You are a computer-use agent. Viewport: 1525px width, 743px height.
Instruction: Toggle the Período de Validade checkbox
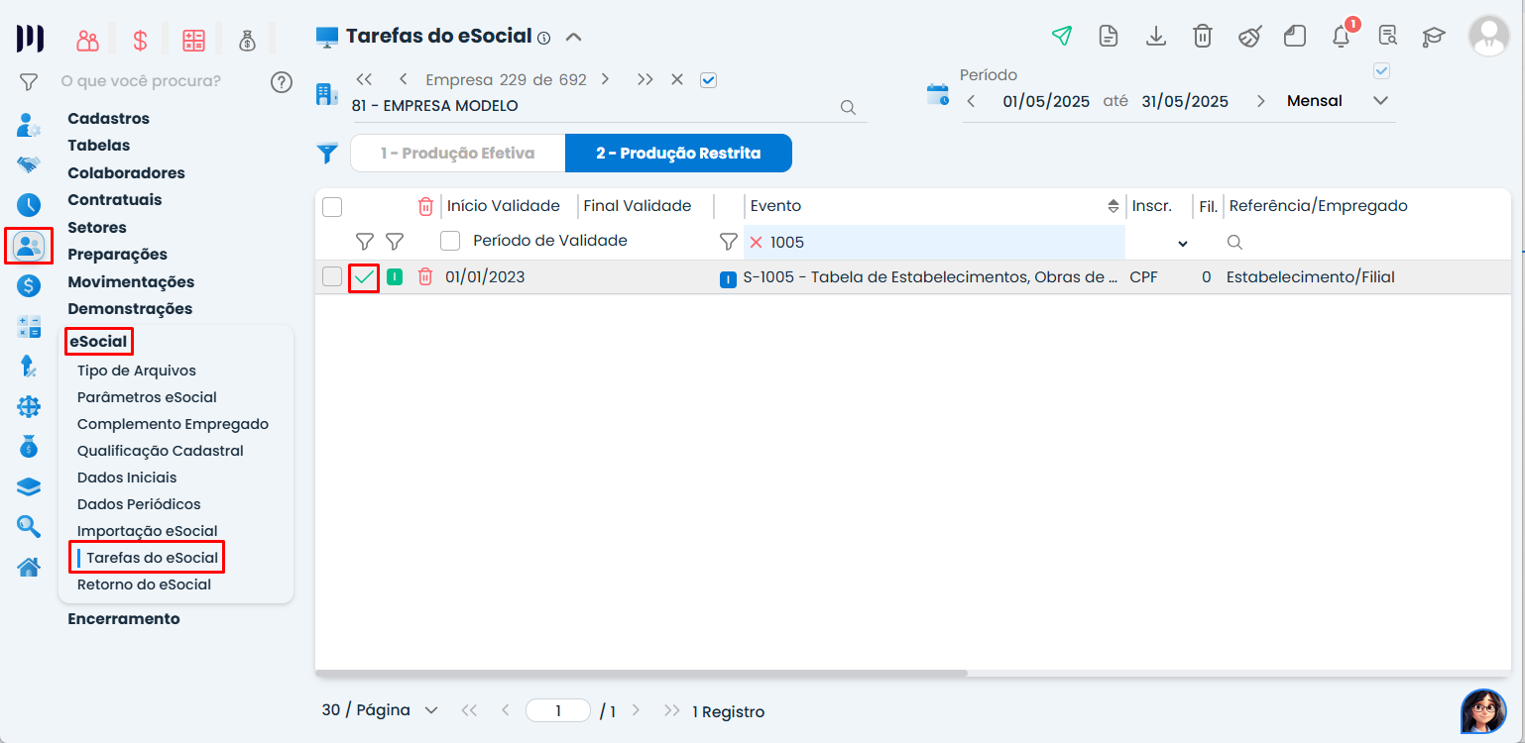pos(450,241)
